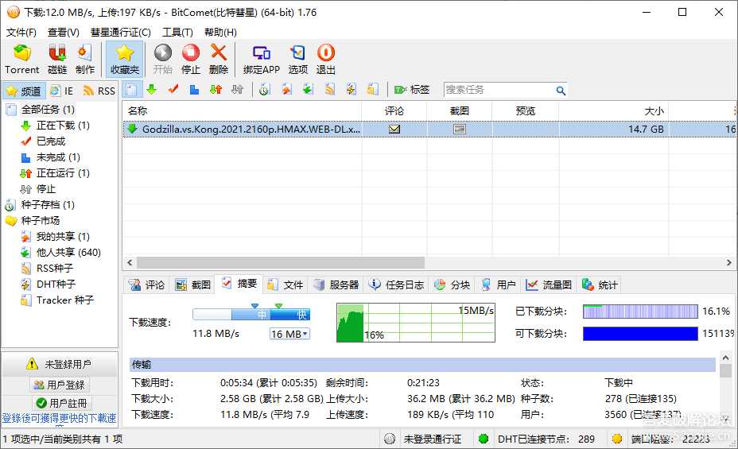Click the Torrent open button in toolbar
Screen dimensions: 738x449
21,59
